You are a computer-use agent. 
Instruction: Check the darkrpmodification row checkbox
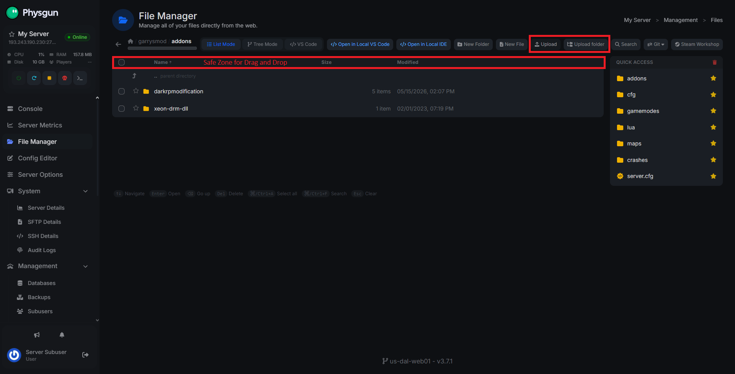tap(122, 91)
